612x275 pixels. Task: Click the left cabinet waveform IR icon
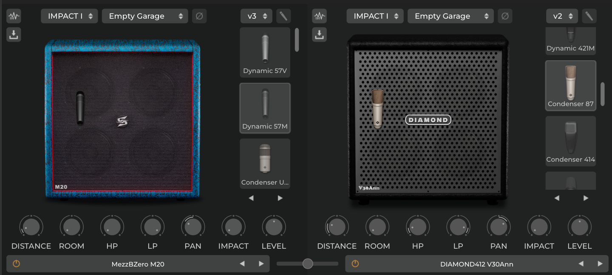pos(14,17)
